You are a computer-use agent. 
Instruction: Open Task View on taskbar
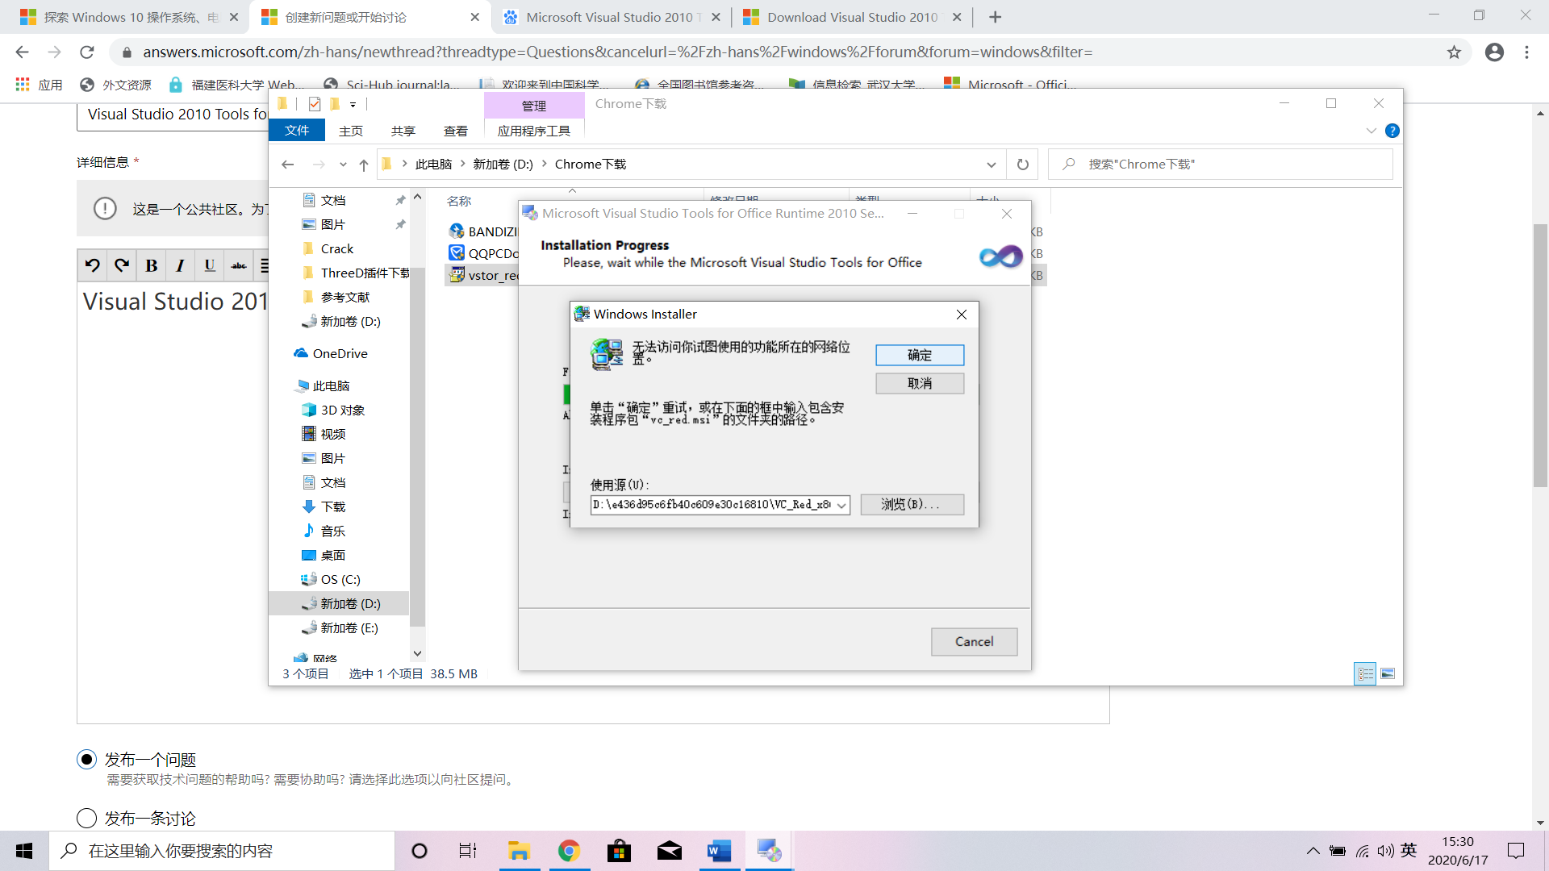(468, 851)
